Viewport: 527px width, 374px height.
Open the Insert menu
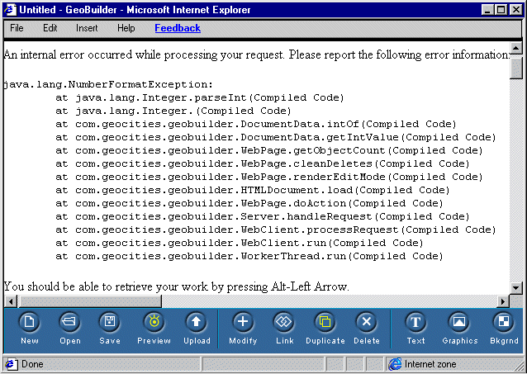[x=87, y=28]
